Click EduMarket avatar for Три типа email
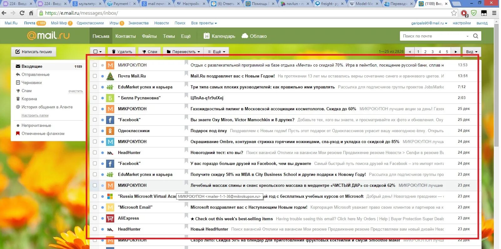 tap(110, 87)
